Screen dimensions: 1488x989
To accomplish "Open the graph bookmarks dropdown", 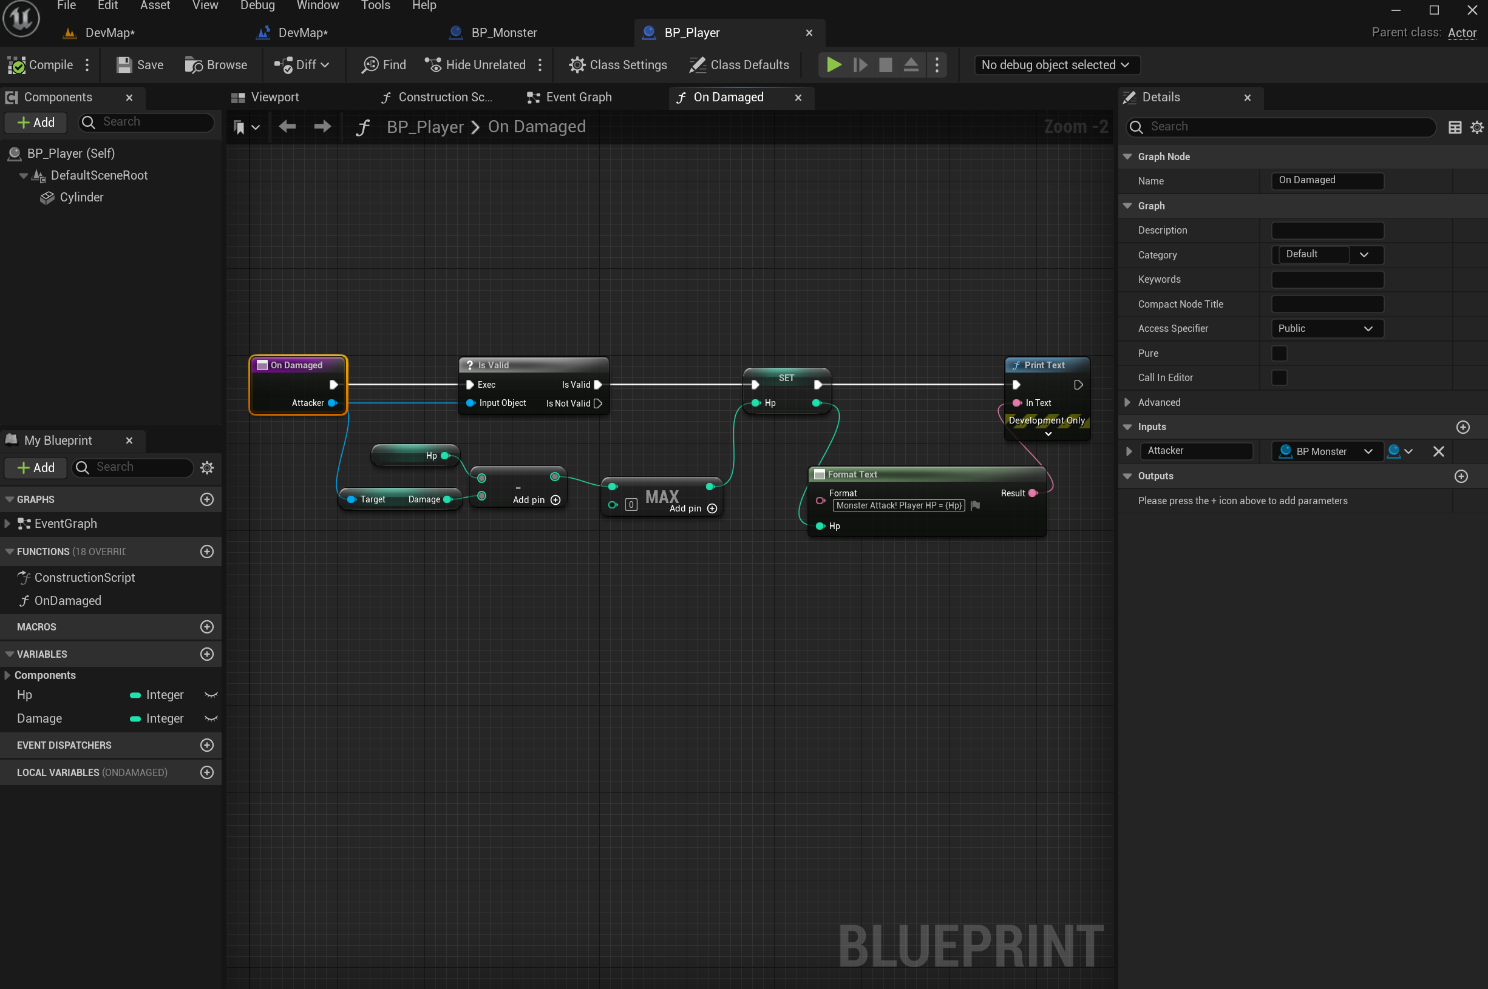I will 246,127.
